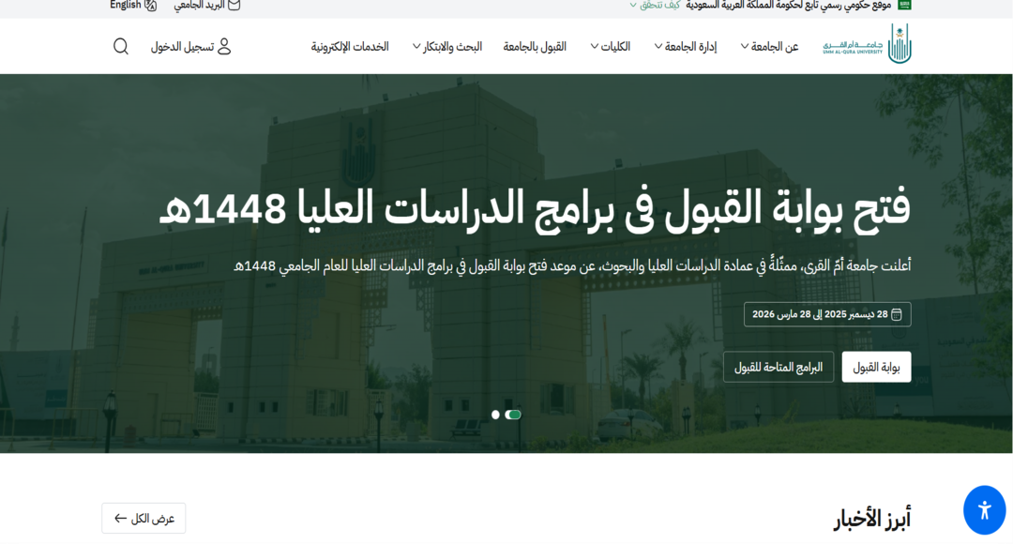The height and width of the screenshot is (544, 1013).
Task: Click the user icon beside تسجيل الدخول
Action: click(223, 46)
